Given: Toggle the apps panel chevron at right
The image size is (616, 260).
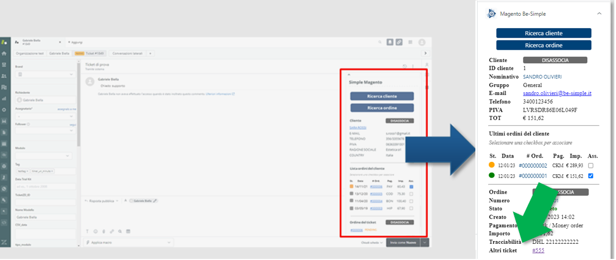Looking at the screenshot, I should coord(425,53).
